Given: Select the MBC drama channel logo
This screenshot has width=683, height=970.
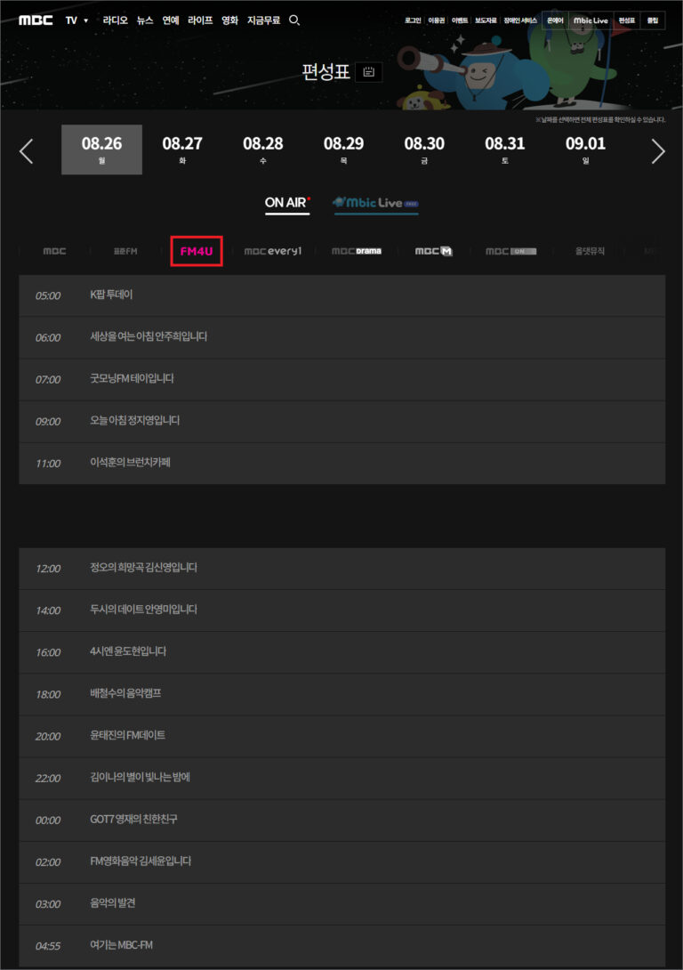Looking at the screenshot, I should click(x=356, y=251).
